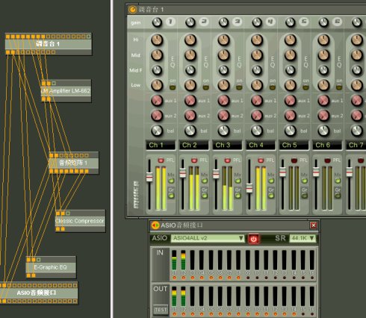Click the OUT 02 channel indicator dot
The width and height of the screenshot is (366, 318).
(184, 314)
